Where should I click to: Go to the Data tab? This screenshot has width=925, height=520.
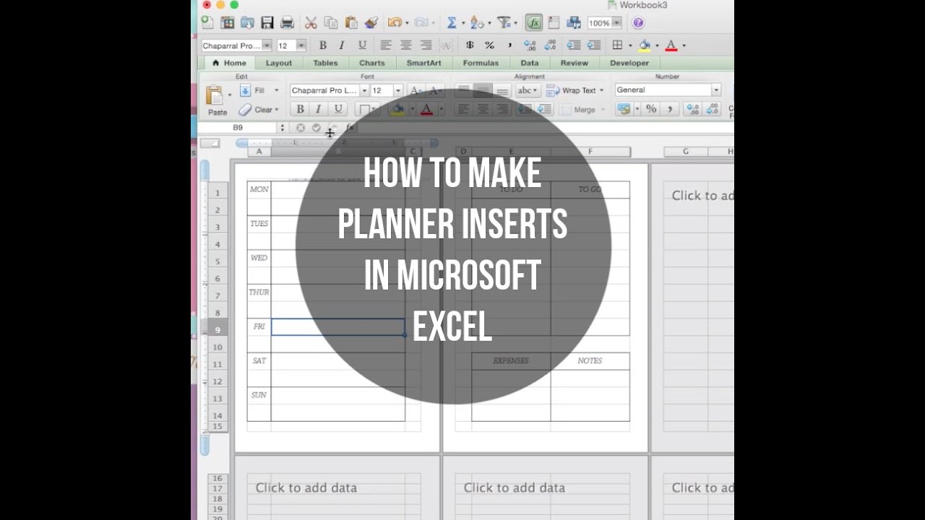[530, 63]
